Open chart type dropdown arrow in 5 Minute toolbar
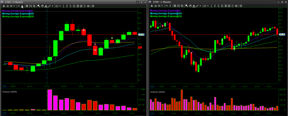 (x=15, y=6)
